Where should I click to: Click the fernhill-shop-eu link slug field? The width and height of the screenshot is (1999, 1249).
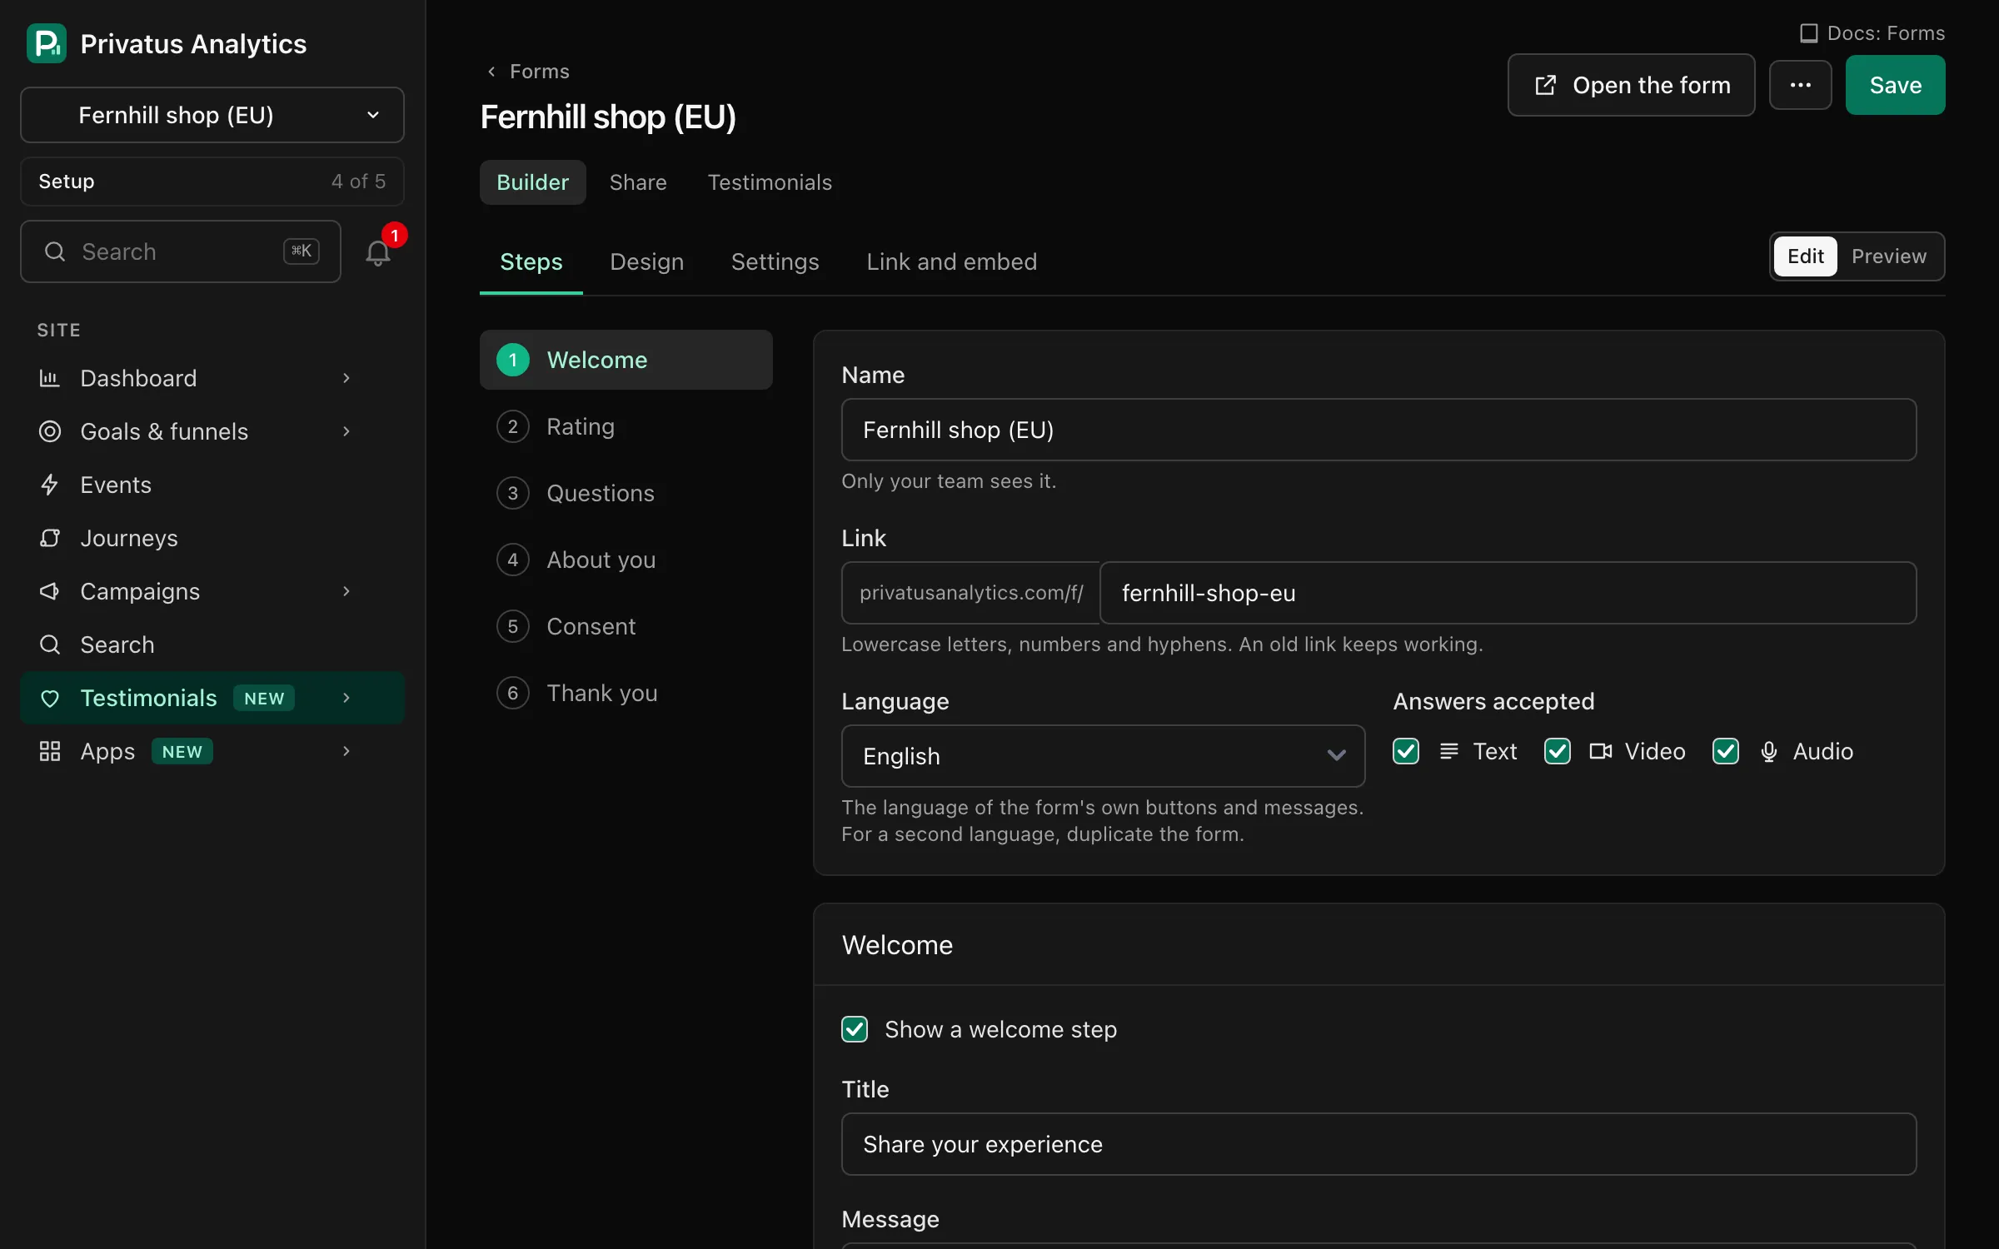click(x=1508, y=593)
